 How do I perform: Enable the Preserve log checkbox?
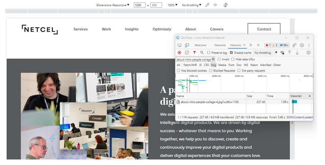(x=209, y=53)
